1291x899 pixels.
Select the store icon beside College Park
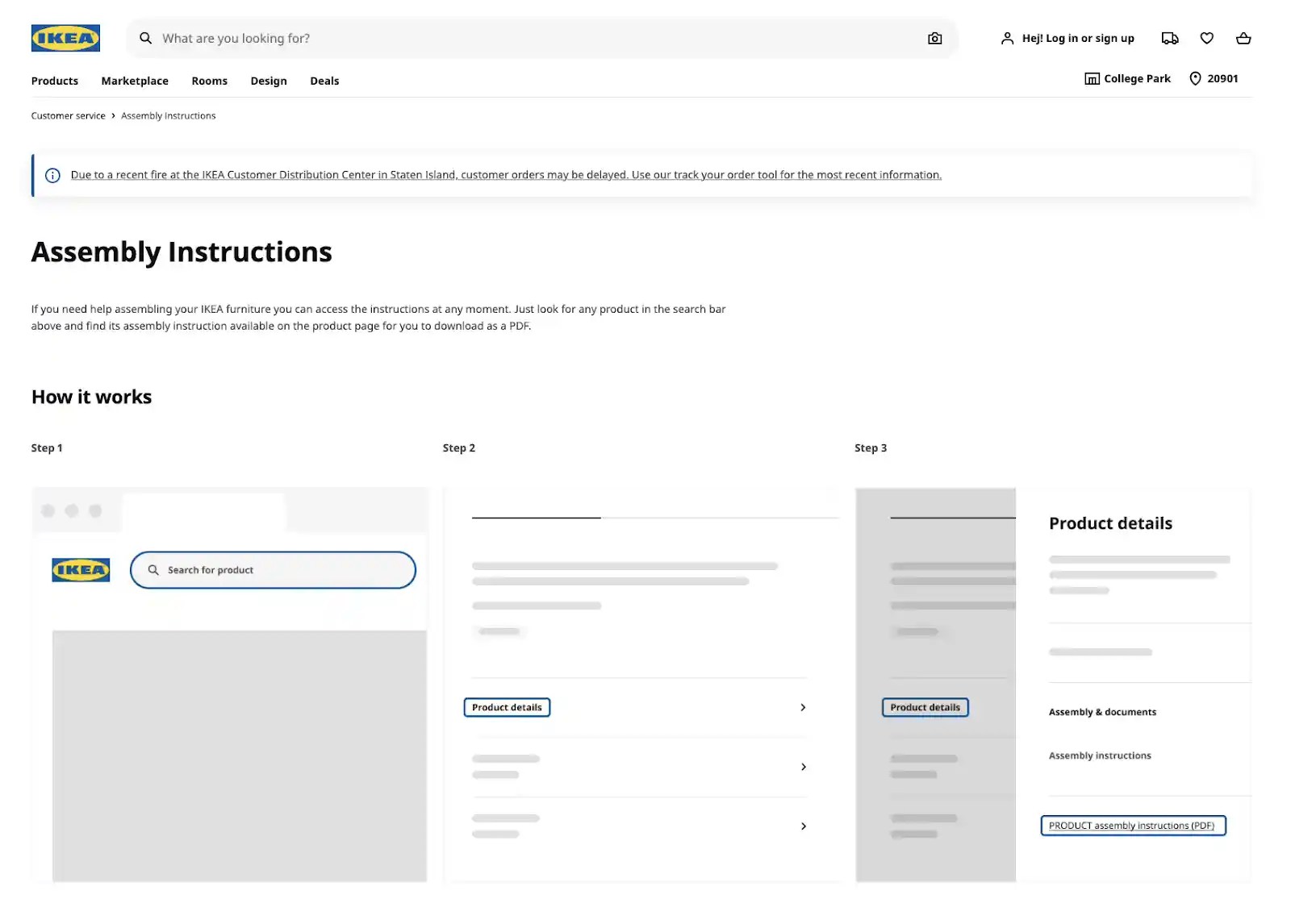(1091, 78)
